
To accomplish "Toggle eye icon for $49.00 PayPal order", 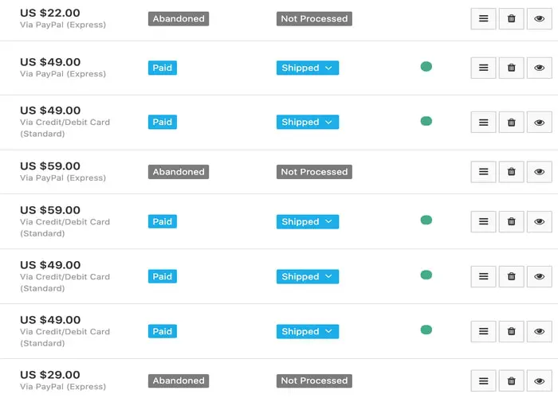I will [539, 68].
